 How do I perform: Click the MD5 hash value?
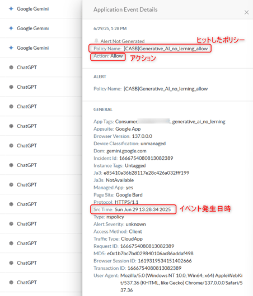point(150,254)
